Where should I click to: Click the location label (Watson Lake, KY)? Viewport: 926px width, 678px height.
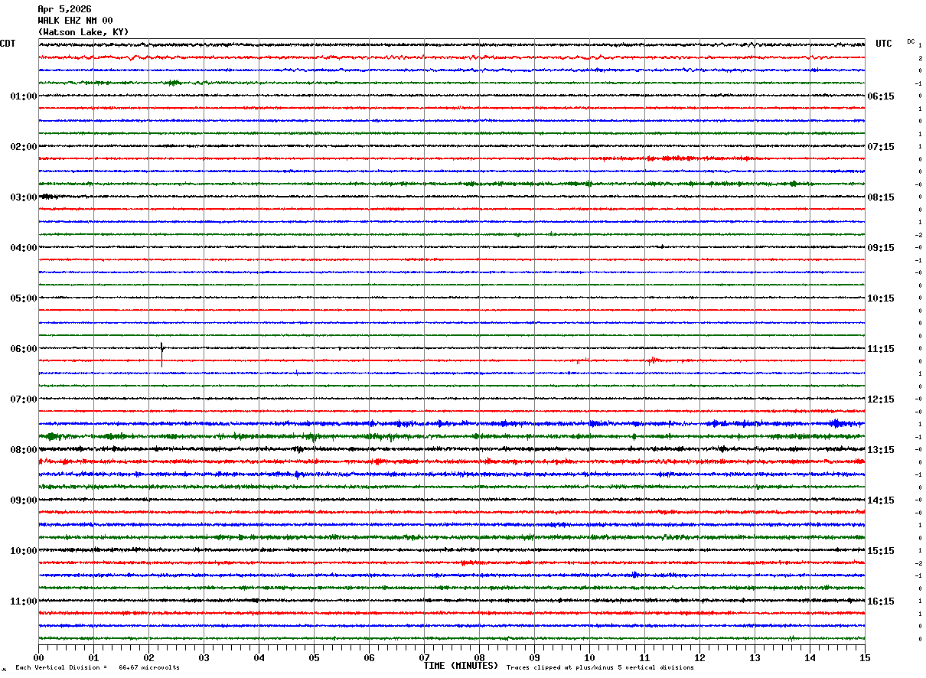[x=83, y=32]
